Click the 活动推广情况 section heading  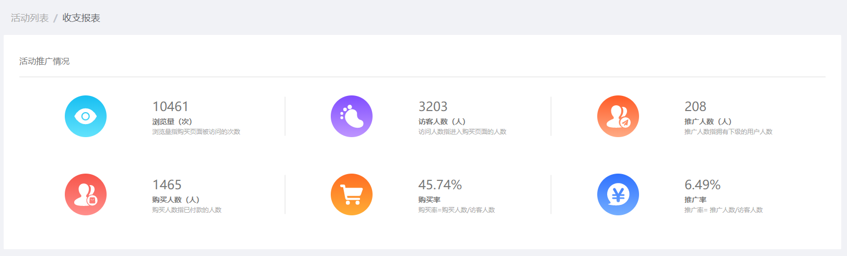[x=44, y=62]
